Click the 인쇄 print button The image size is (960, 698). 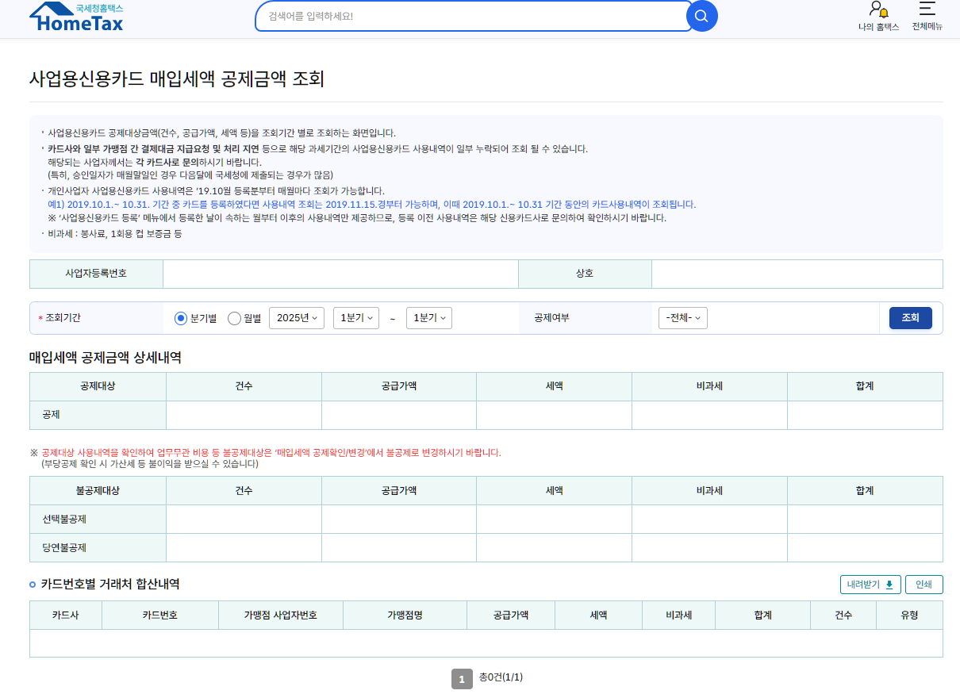click(924, 585)
